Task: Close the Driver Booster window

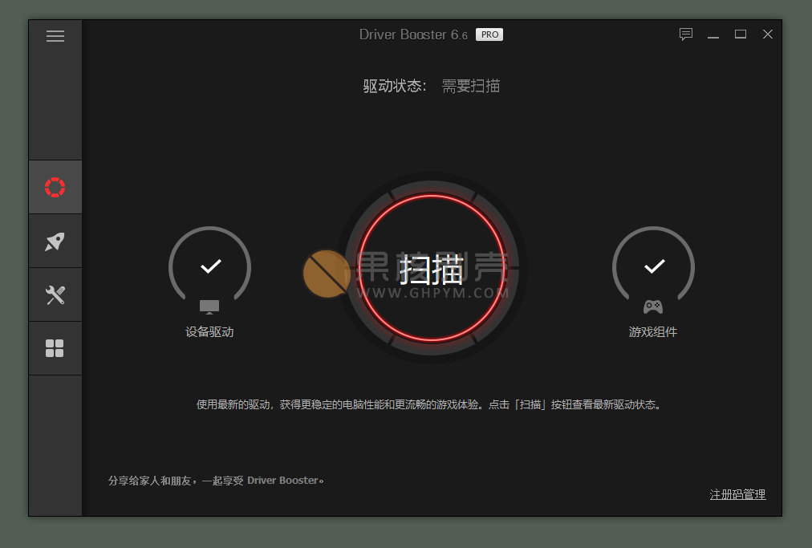Action: [767, 35]
